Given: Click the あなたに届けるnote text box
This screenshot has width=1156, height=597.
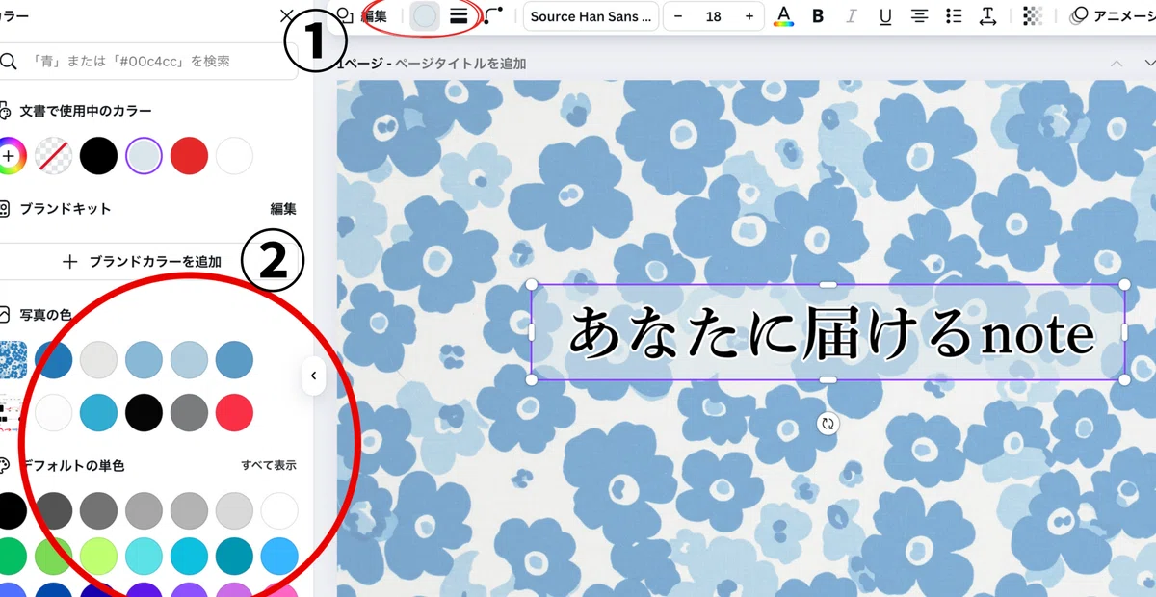Looking at the screenshot, I should [x=828, y=332].
